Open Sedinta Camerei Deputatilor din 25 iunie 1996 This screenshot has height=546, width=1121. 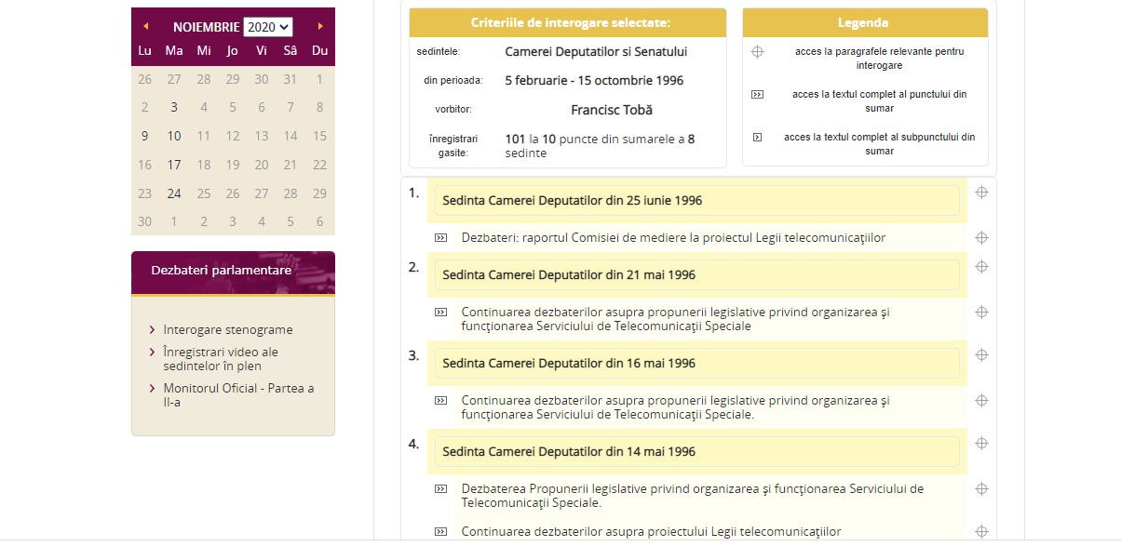pyautogui.click(x=572, y=200)
